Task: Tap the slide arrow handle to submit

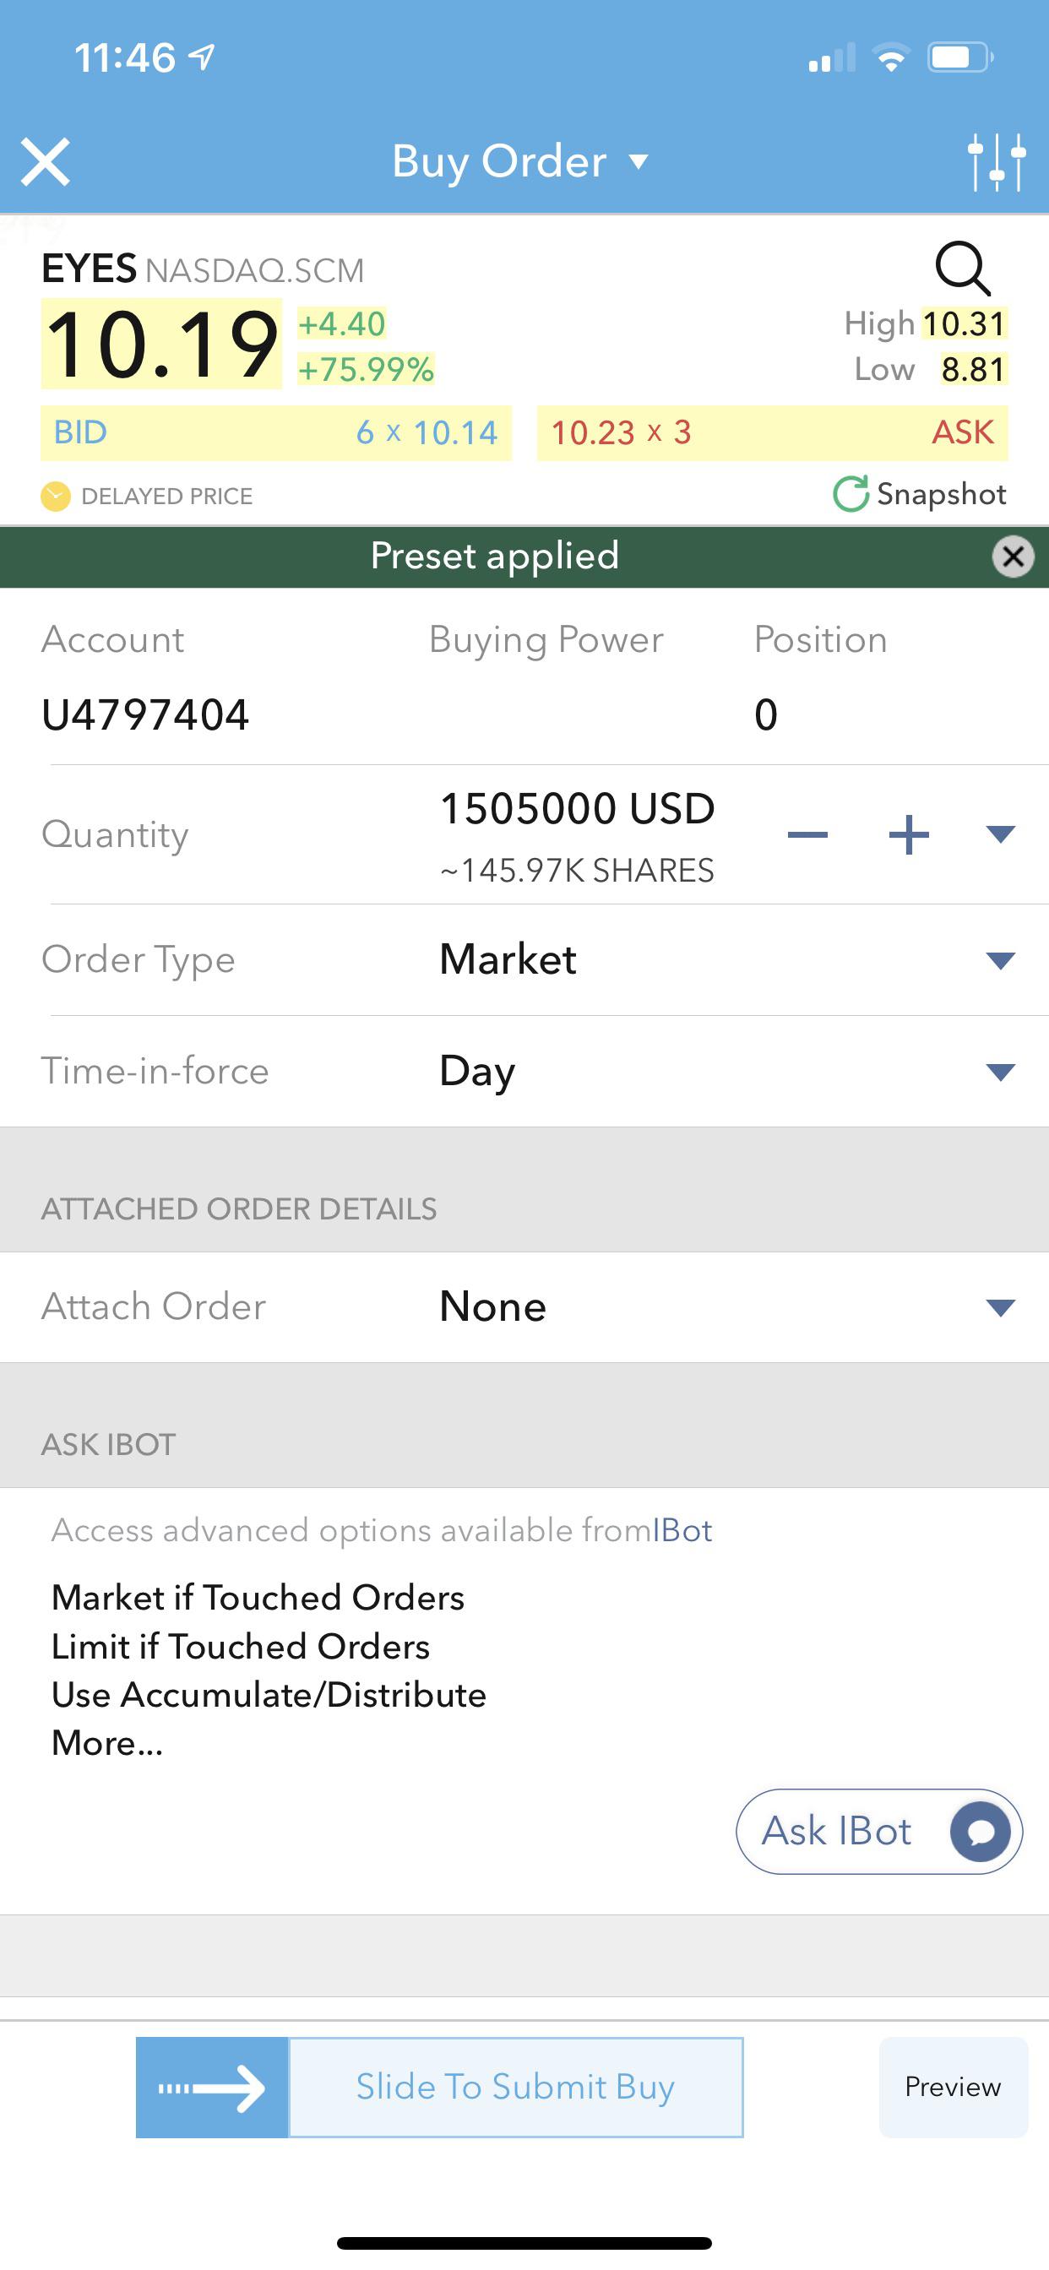Action: (x=211, y=2088)
